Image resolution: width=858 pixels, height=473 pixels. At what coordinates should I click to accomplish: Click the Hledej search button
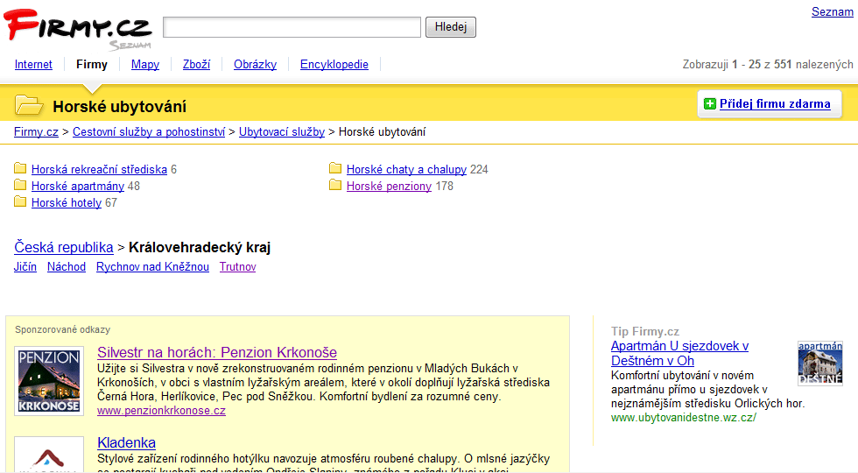(x=451, y=27)
